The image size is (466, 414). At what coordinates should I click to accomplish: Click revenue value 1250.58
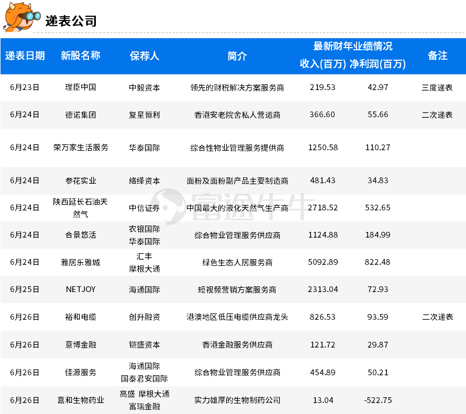tap(323, 148)
